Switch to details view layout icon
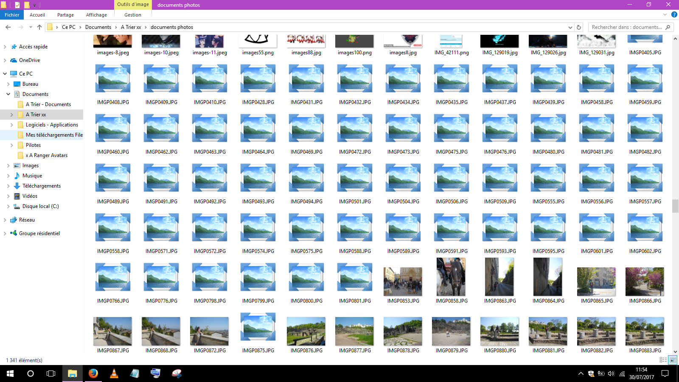 (x=663, y=360)
